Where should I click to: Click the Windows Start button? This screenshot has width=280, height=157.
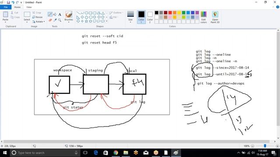[5, 153]
